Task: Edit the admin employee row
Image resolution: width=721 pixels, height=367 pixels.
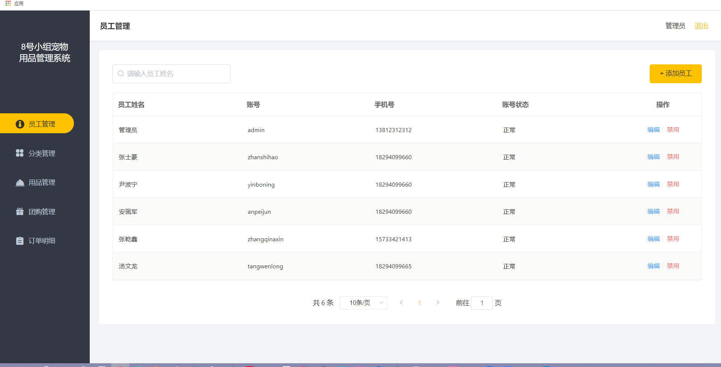Action: click(654, 130)
